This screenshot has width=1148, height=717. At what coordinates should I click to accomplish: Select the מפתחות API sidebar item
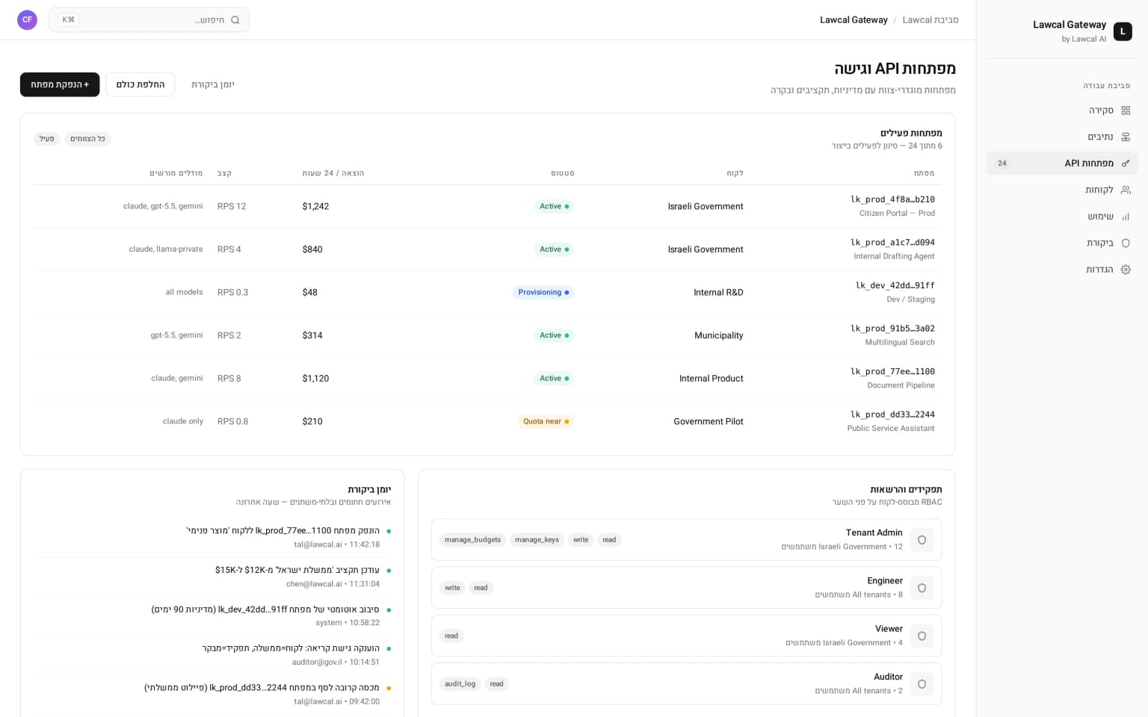[1062, 163]
